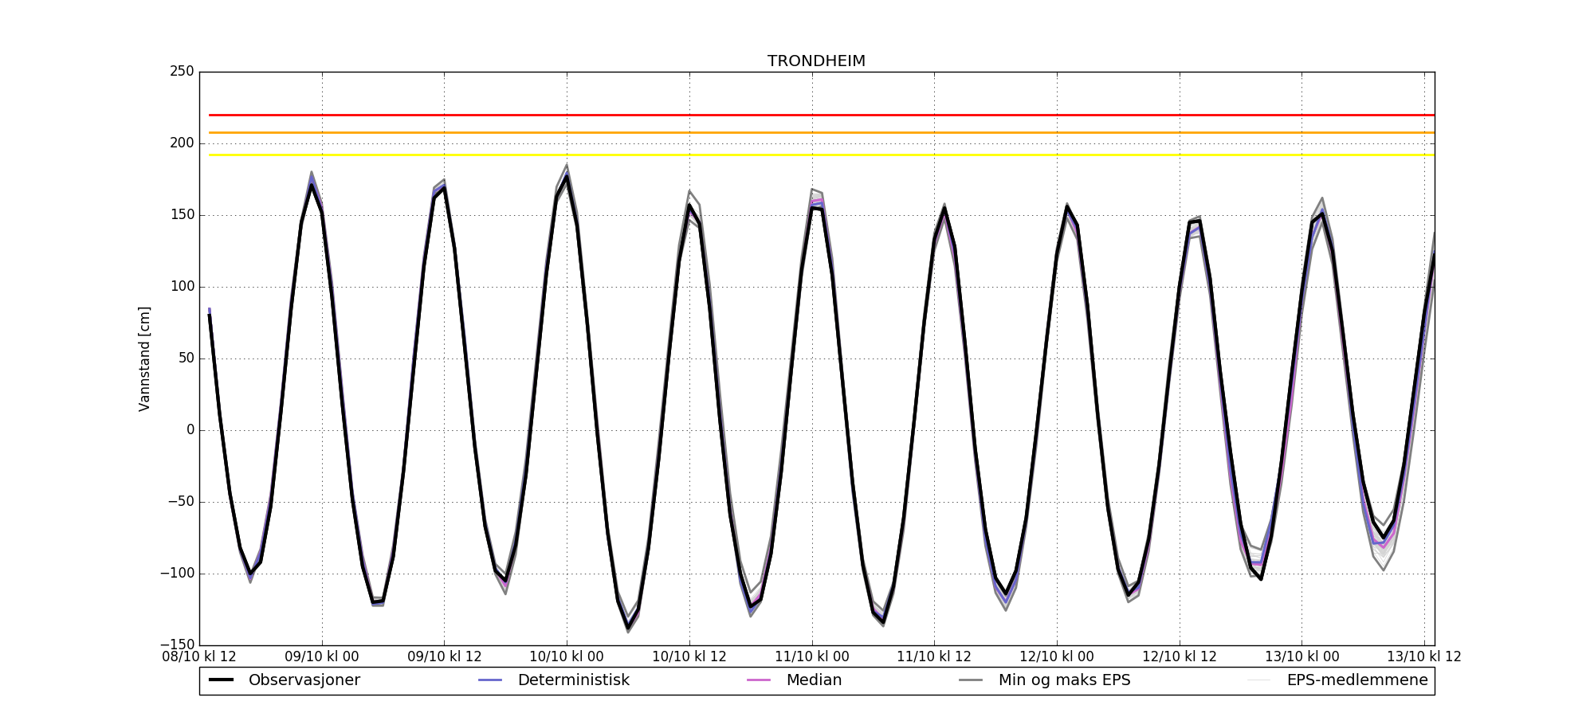Click the red threshold line at 220 cm

pos(821,115)
